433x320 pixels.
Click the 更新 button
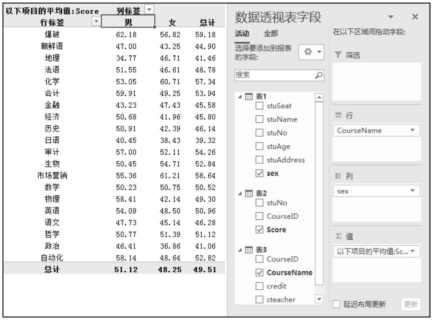pos(411,304)
